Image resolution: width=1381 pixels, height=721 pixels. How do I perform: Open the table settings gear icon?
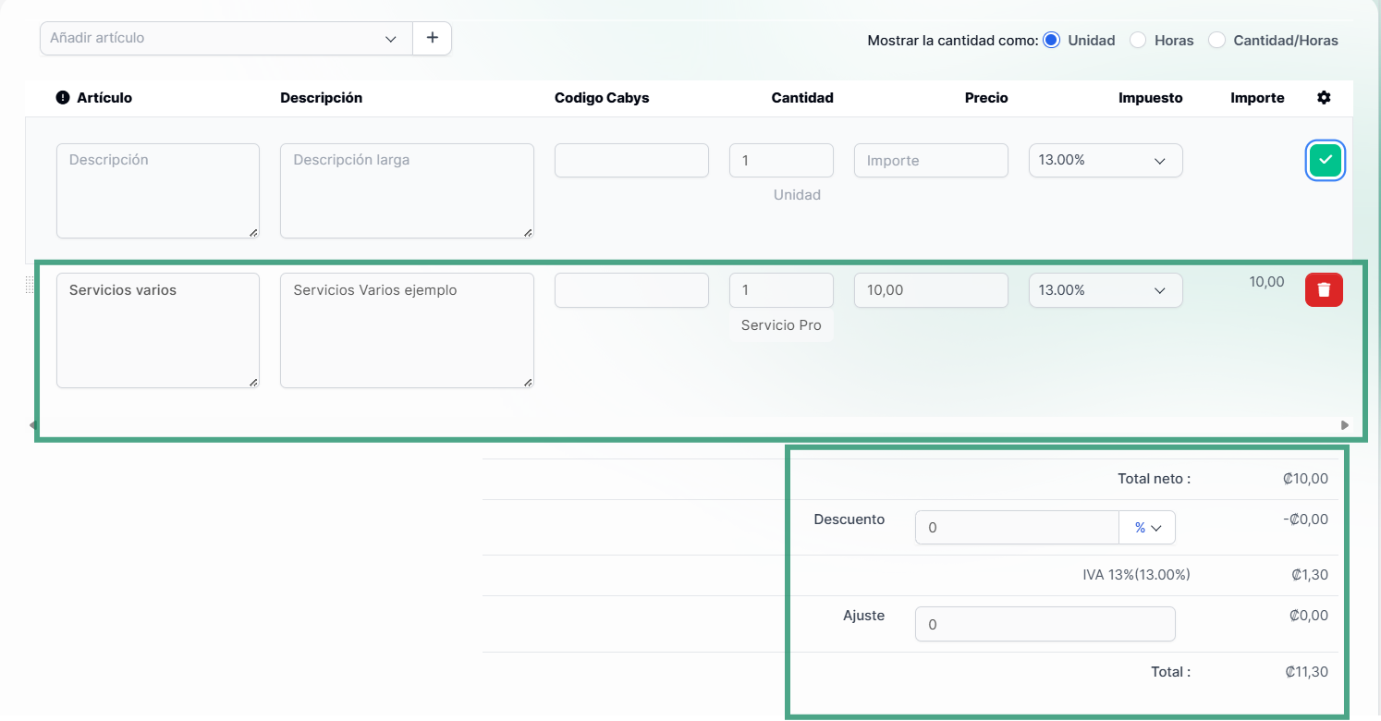1324,98
